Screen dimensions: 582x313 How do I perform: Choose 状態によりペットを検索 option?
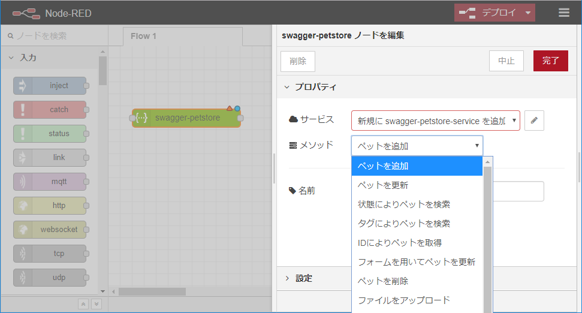[x=417, y=204]
